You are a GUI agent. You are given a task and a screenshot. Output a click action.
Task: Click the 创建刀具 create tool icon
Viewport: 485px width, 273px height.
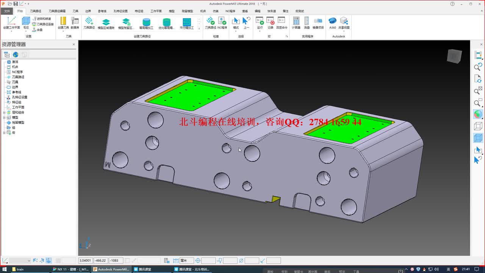click(x=63, y=21)
